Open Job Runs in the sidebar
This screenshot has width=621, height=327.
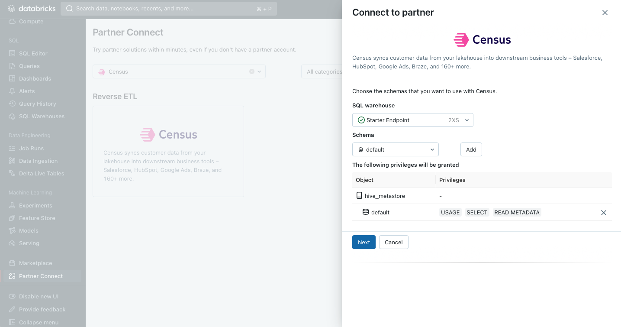31,148
